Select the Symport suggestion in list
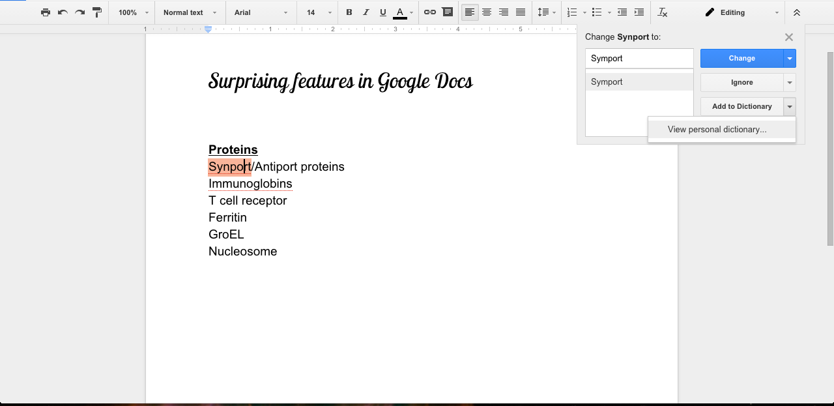 pos(639,82)
